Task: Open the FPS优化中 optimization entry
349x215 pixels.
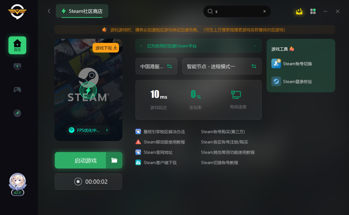Action: click(x=88, y=130)
